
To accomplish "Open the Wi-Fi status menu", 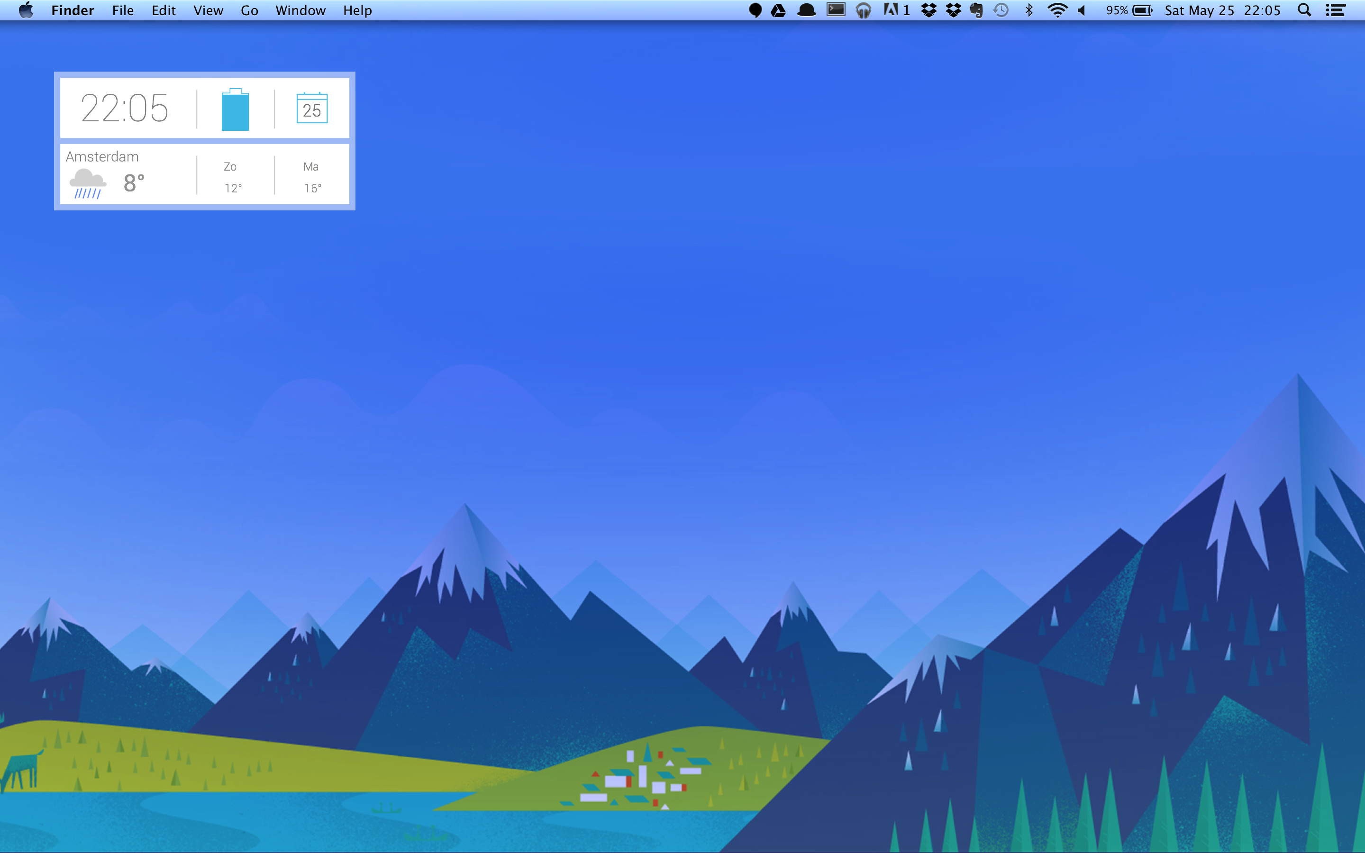I will (1057, 10).
